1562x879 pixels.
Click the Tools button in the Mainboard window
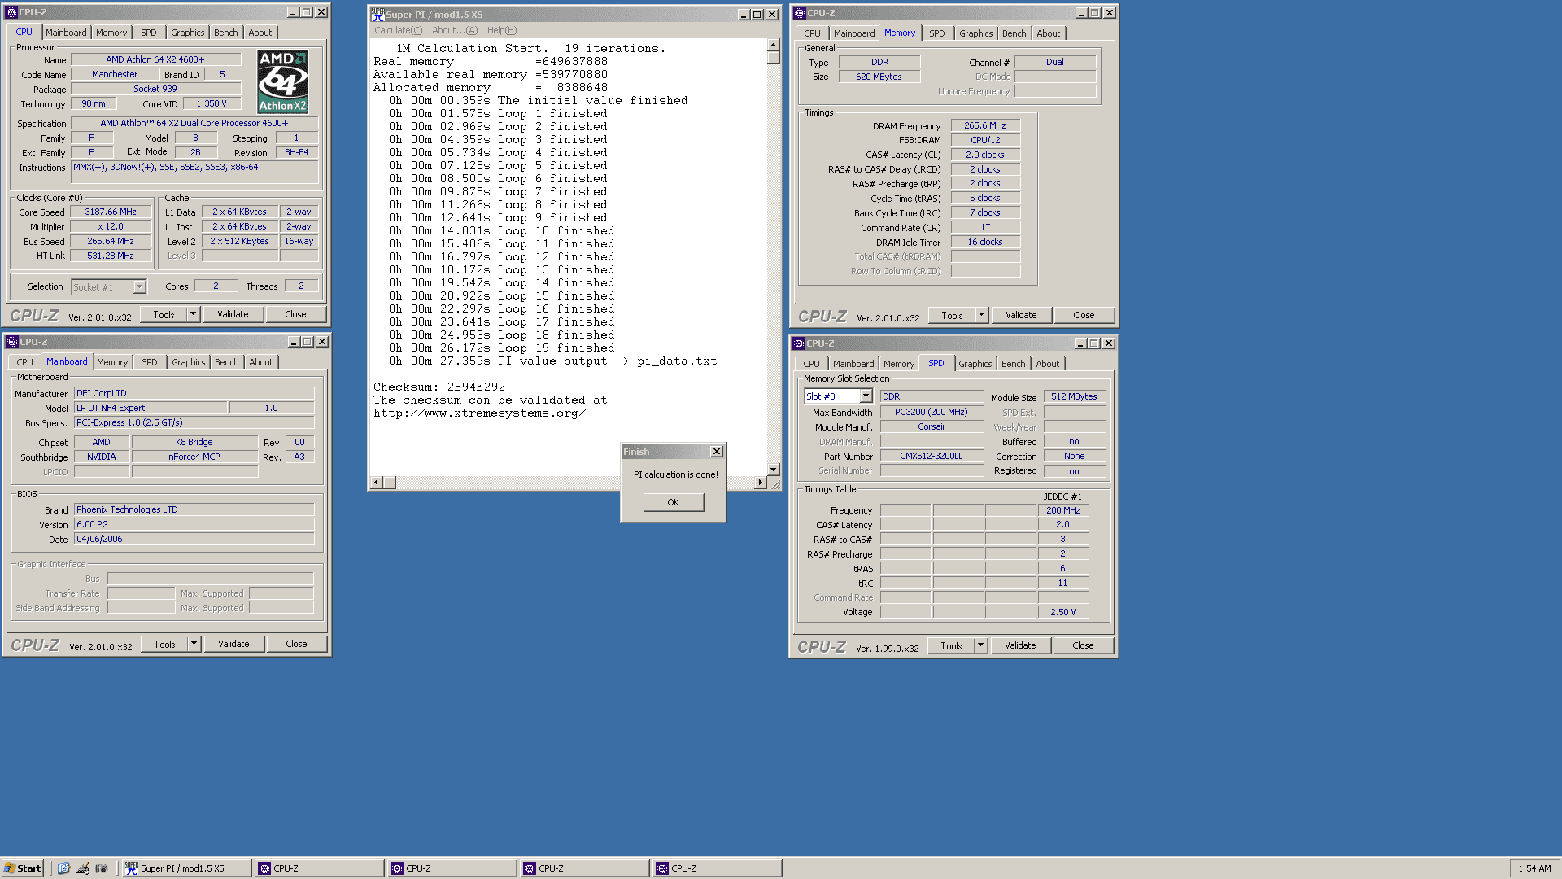pyautogui.click(x=164, y=644)
